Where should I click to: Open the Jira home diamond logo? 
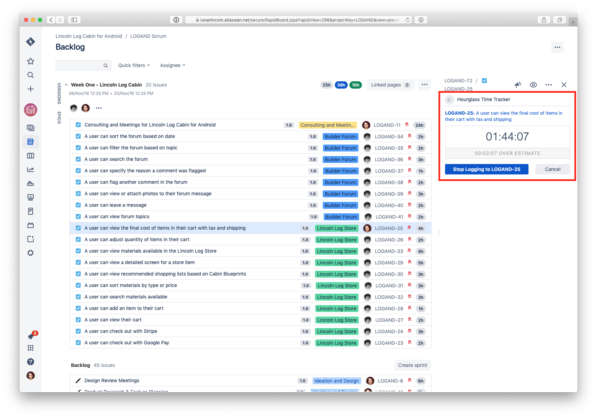coord(31,42)
